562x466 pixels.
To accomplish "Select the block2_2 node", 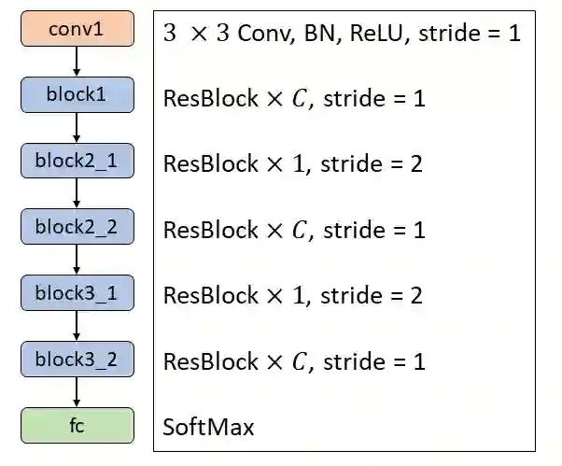I will point(77,226).
